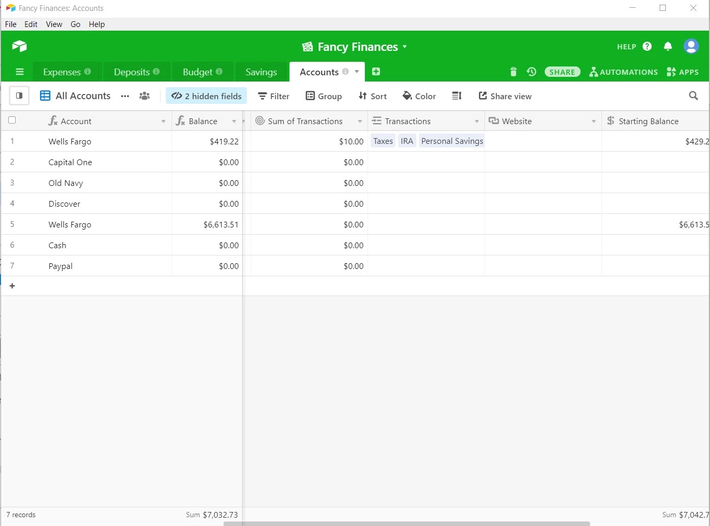Screen dimensions: 710x526
Task: Toggle the views sidebar button
Action: (x=19, y=96)
